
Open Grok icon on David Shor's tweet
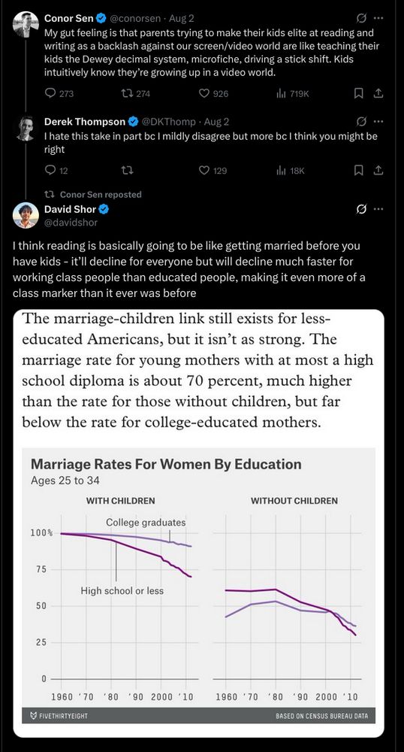(362, 209)
